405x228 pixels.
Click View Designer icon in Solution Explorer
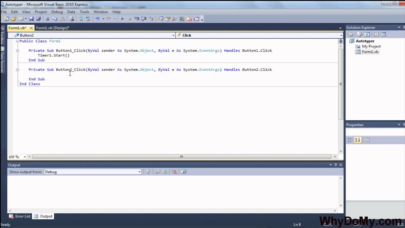pos(383,34)
